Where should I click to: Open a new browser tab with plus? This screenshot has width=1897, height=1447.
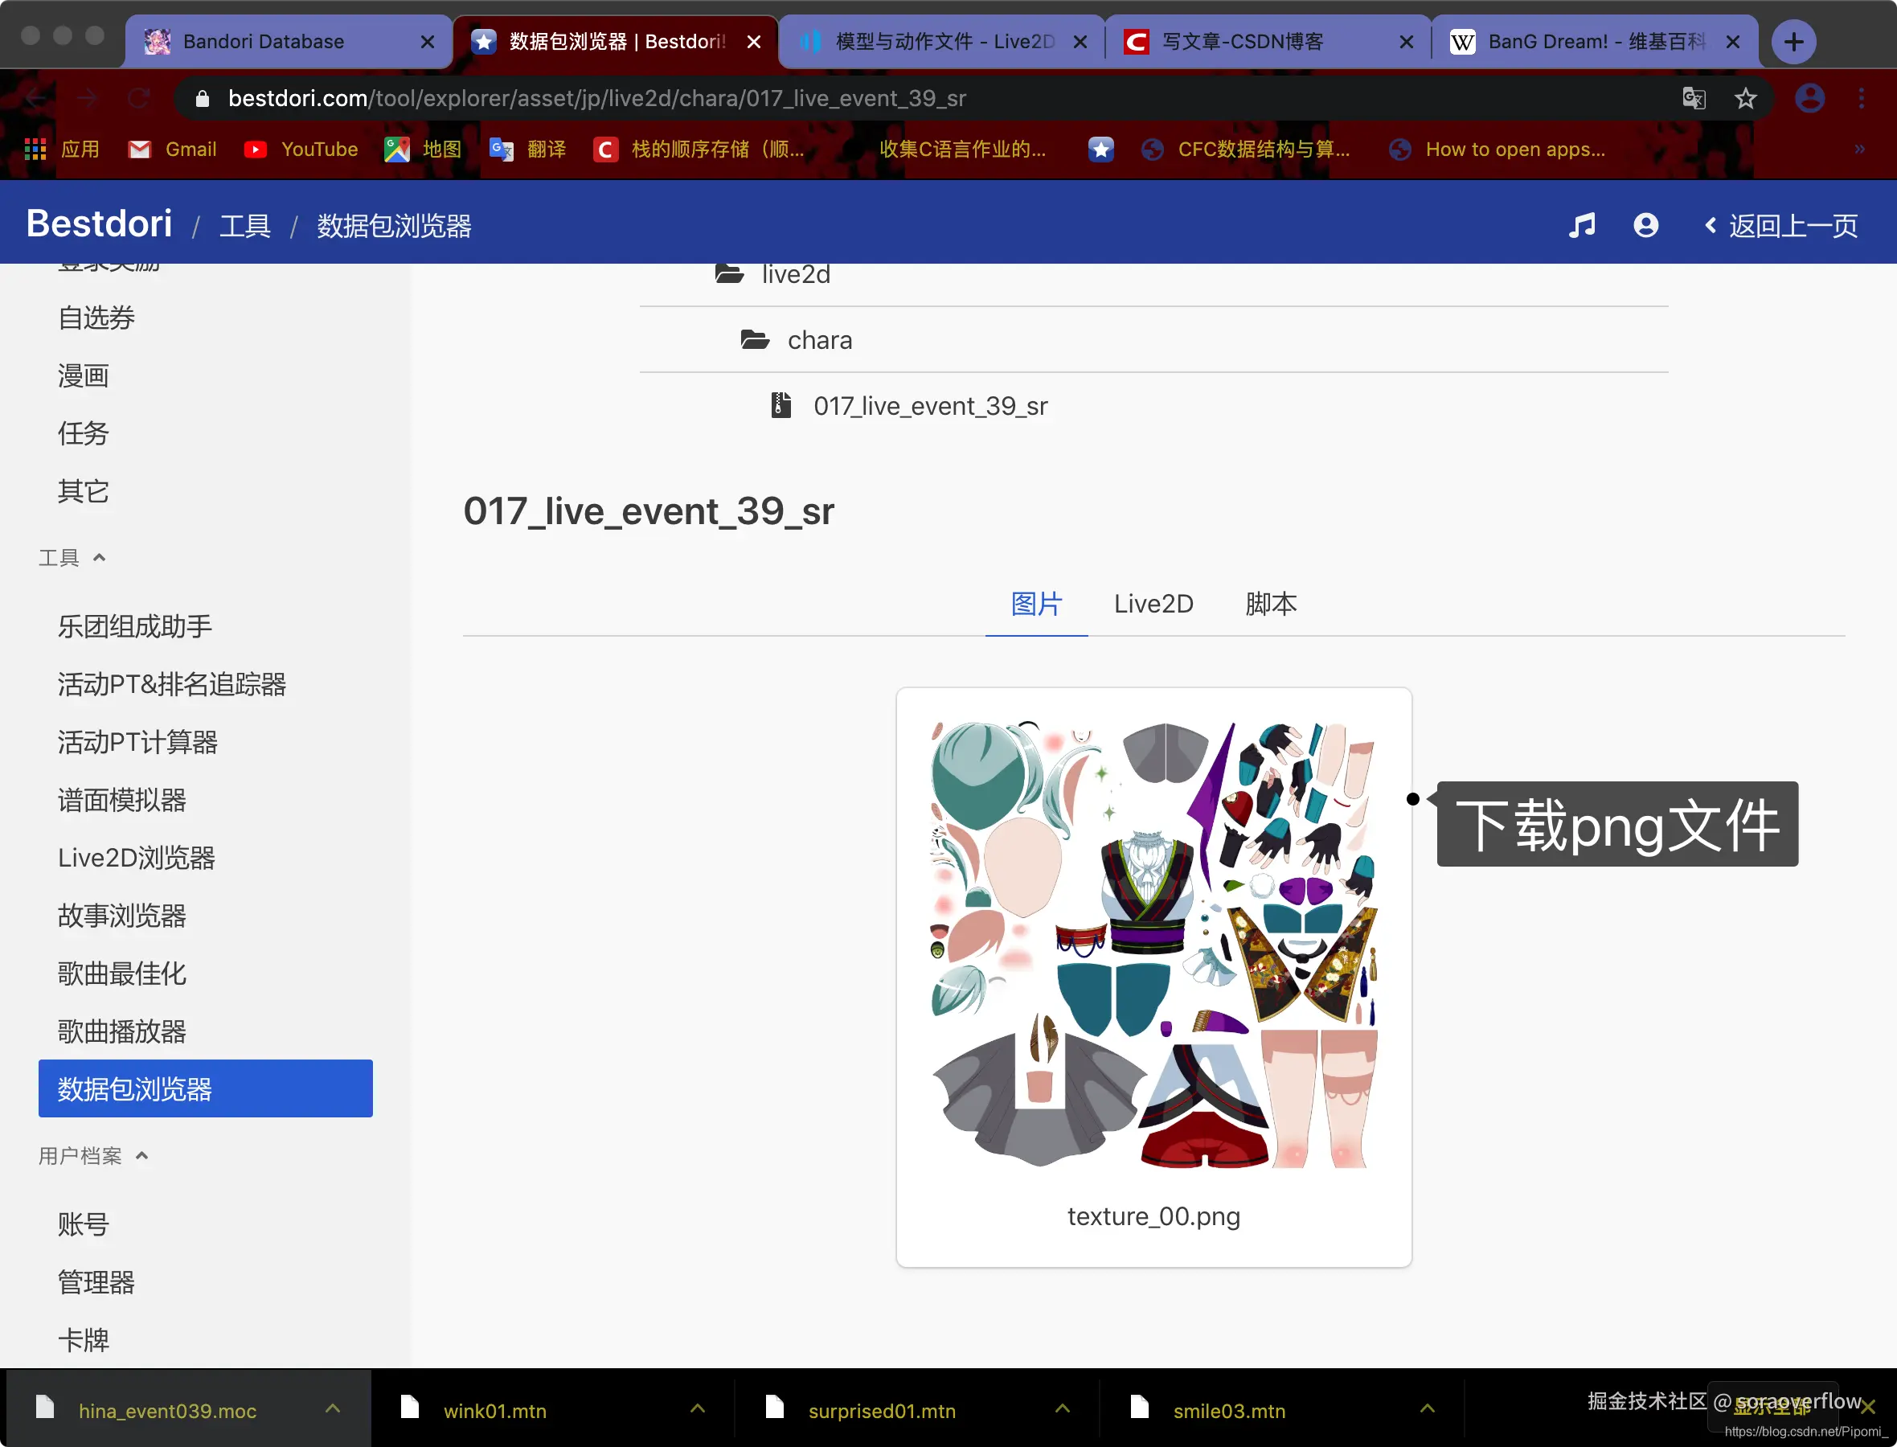click(x=1793, y=41)
